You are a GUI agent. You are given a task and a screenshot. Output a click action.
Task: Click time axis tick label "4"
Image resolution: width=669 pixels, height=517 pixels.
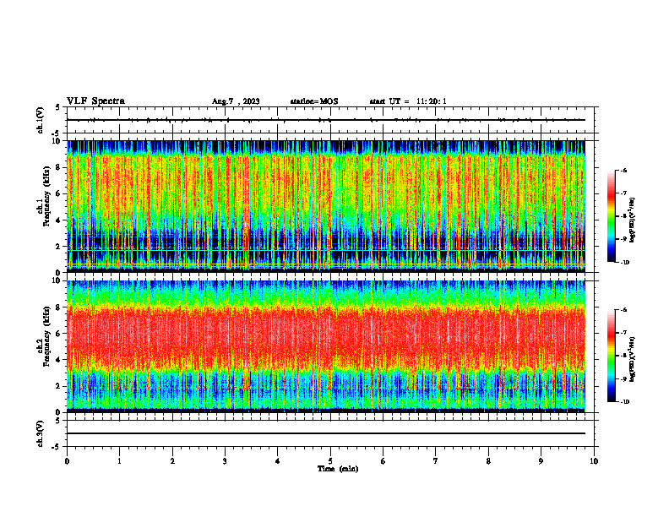(x=278, y=461)
